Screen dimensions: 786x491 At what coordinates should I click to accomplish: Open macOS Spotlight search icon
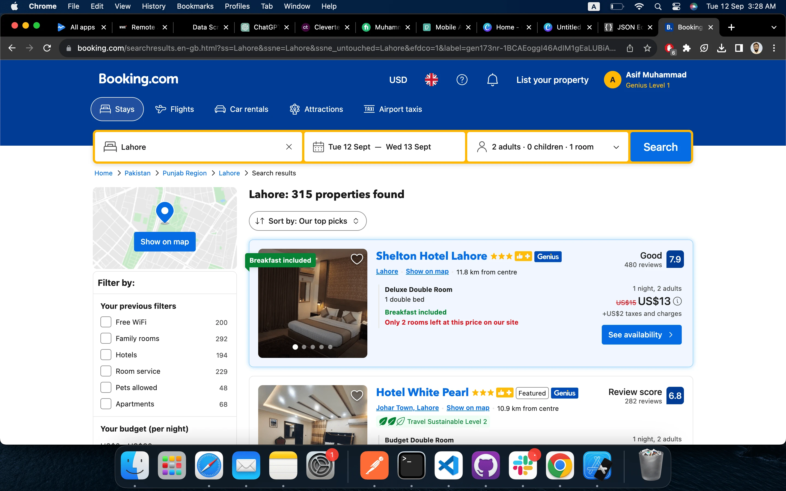click(658, 7)
